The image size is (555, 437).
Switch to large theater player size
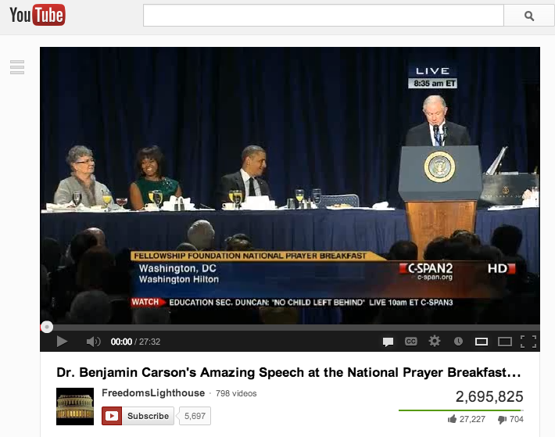coord(505,342)
